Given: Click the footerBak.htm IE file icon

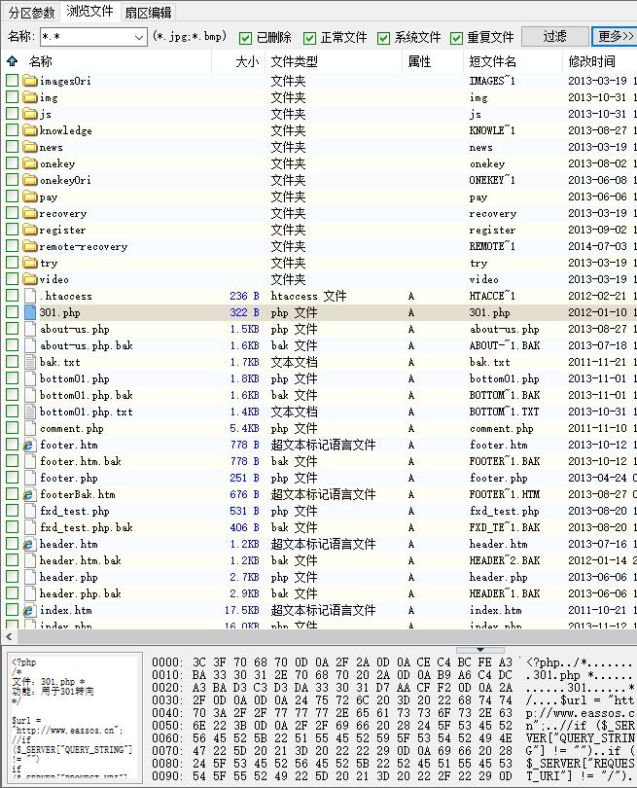Looking at the screenshot, I should 28,494.
